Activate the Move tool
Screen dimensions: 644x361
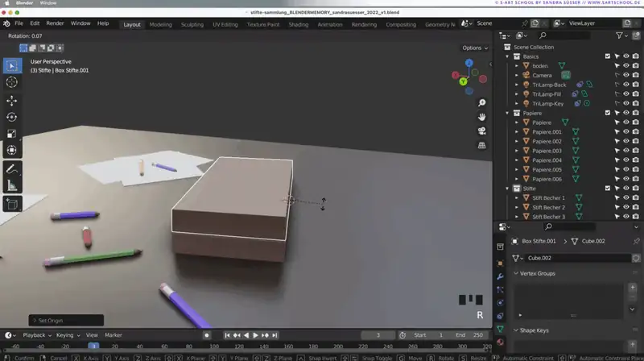pos(12,101)
